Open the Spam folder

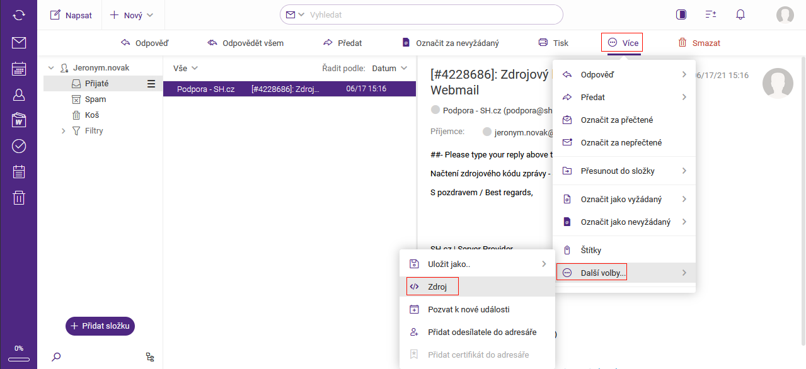pyautogui.click(x=95, y=99)
